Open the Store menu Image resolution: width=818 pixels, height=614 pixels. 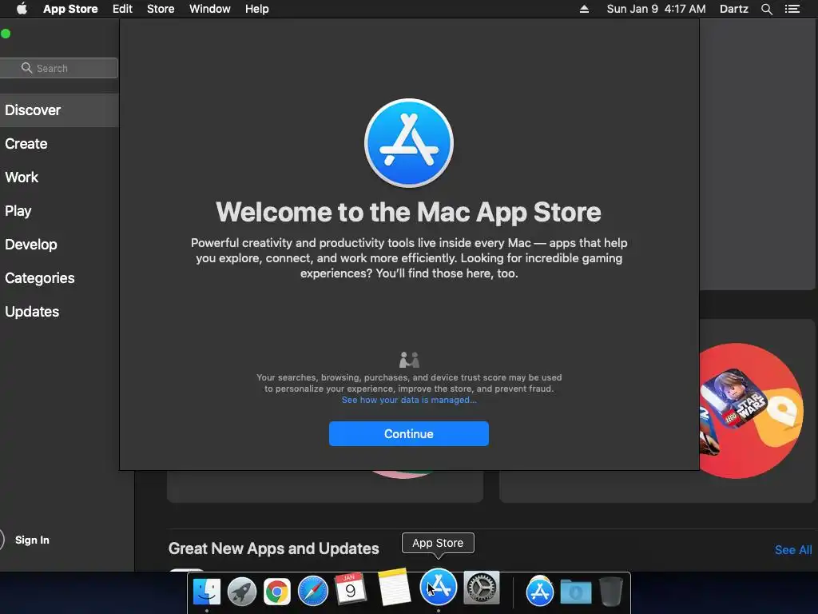[x=160, y=9]
